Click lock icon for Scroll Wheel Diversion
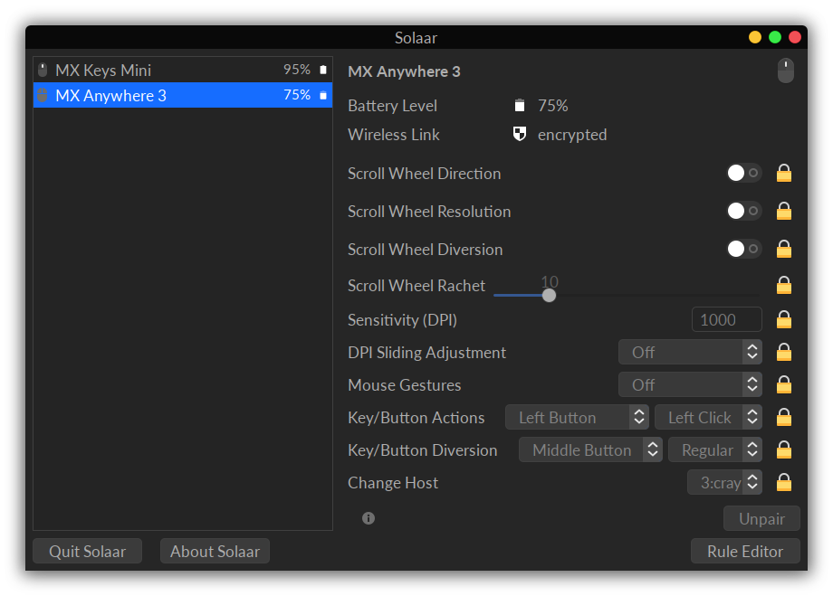The width and height of the screenshot is (833, 596). pyautogui.click(x=783, y=249)
